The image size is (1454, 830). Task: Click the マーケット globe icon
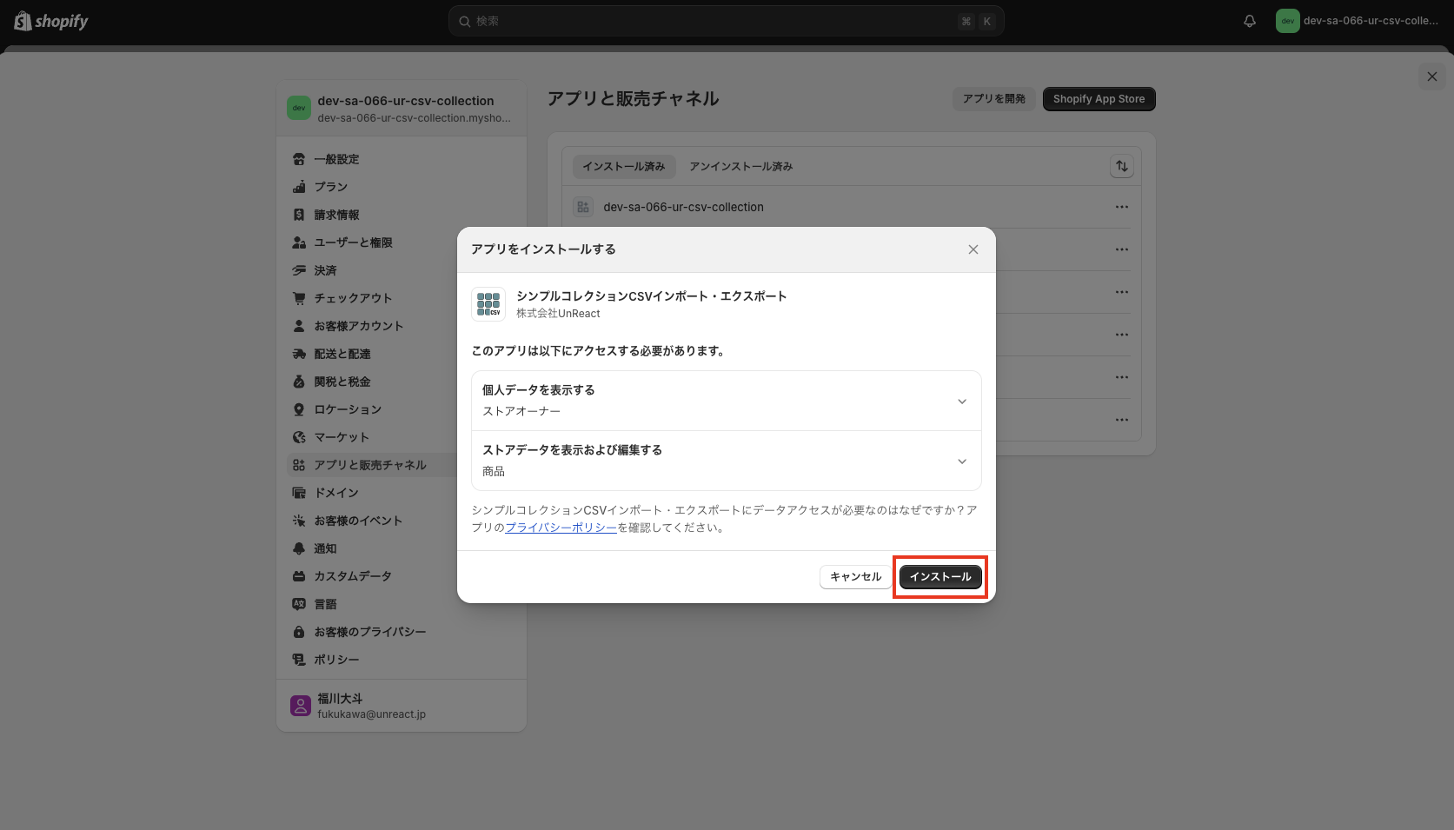pyautogui.click(x=299, y=437)
